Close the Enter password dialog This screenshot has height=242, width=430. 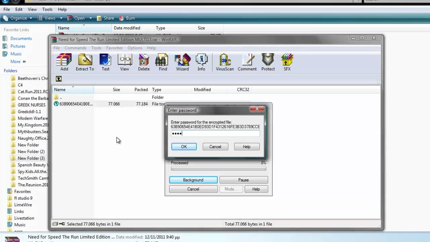point(257,109)
